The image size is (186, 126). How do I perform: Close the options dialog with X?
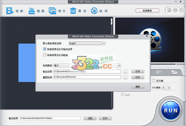(x=147, y=36)
